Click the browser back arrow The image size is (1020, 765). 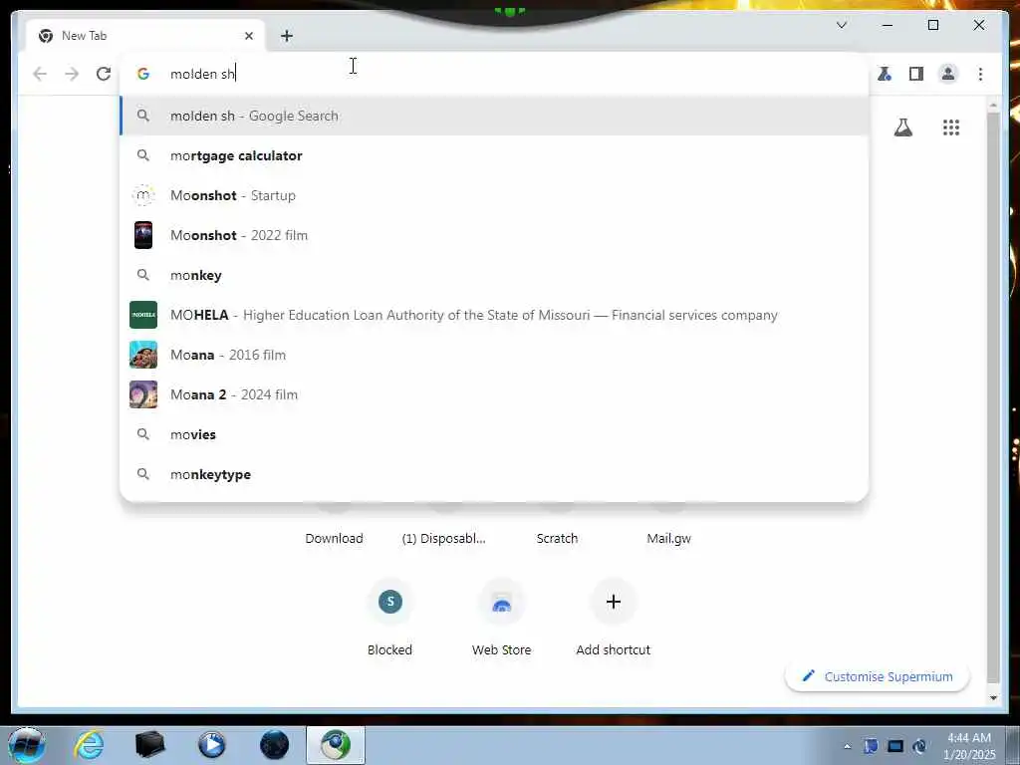(40, 74)
